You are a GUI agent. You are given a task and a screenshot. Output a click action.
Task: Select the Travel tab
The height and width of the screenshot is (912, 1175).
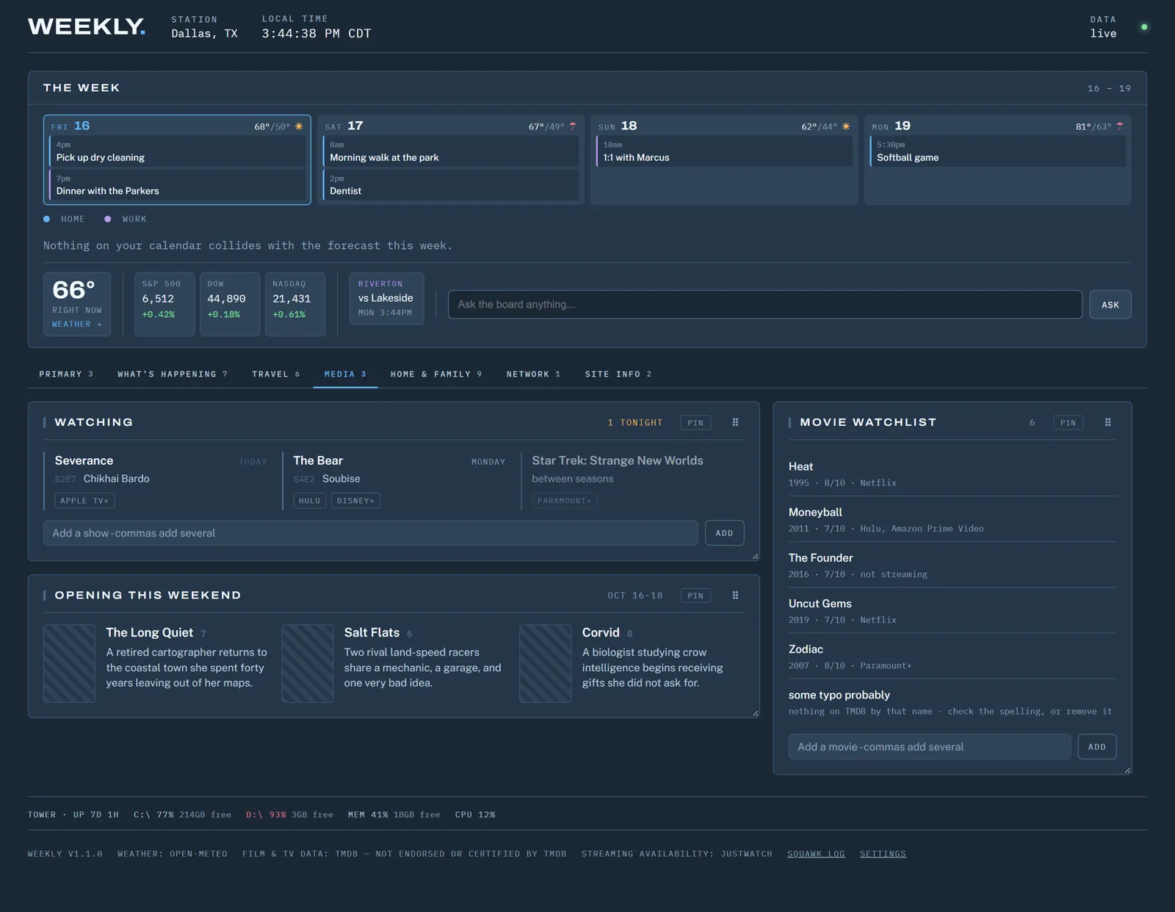pos(276,374)
